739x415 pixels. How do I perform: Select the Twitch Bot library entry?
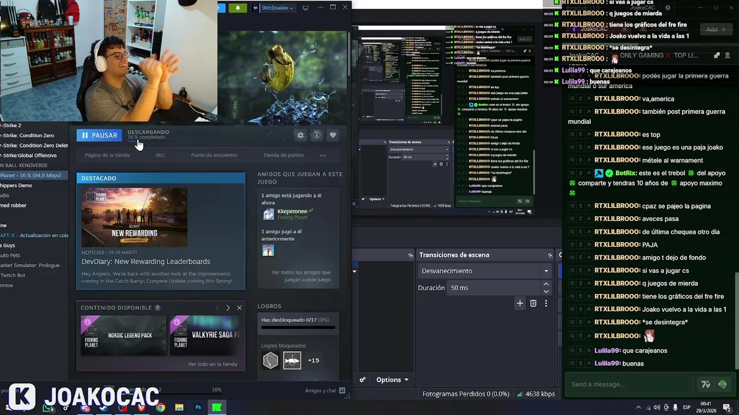tap(13, 276)
